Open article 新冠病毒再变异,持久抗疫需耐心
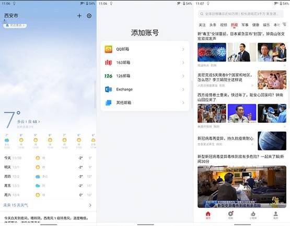The image size is (290, 226). (225, 139)
